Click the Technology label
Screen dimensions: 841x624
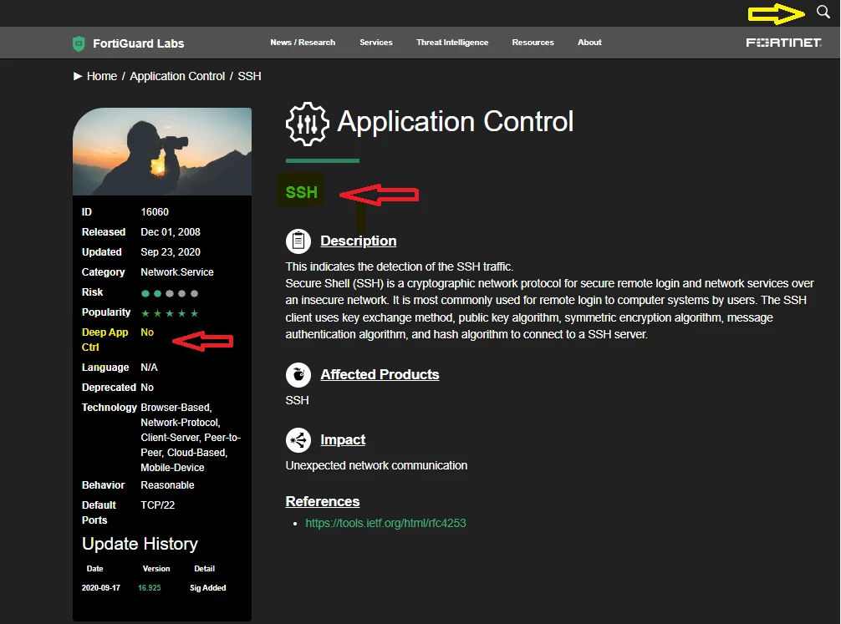[110, 408]
